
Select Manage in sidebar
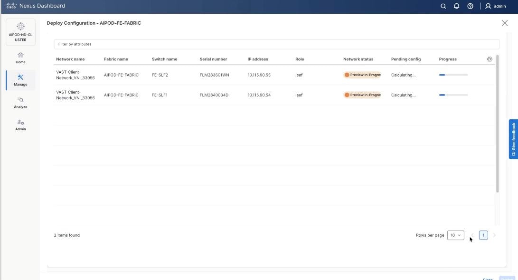(x=20, y=80)
